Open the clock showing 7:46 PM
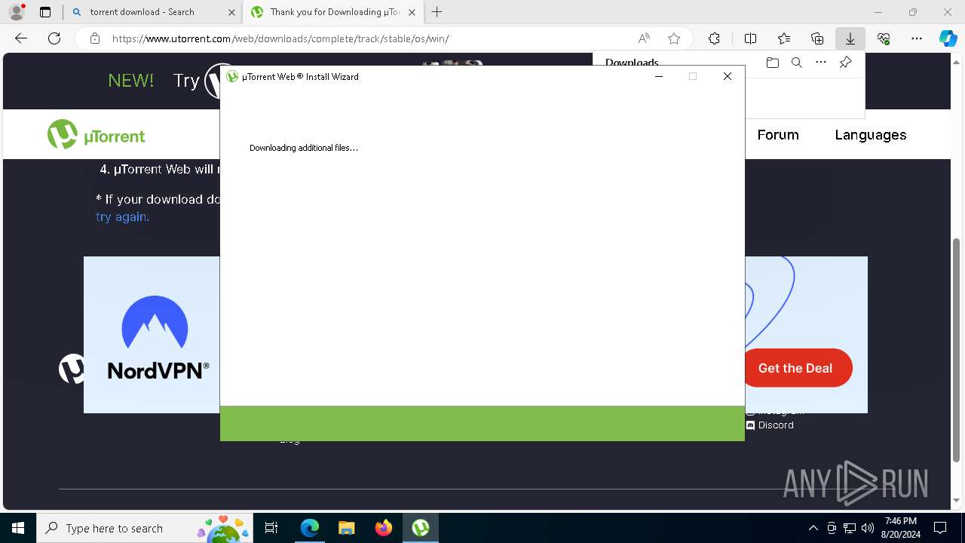 (901, 528)
